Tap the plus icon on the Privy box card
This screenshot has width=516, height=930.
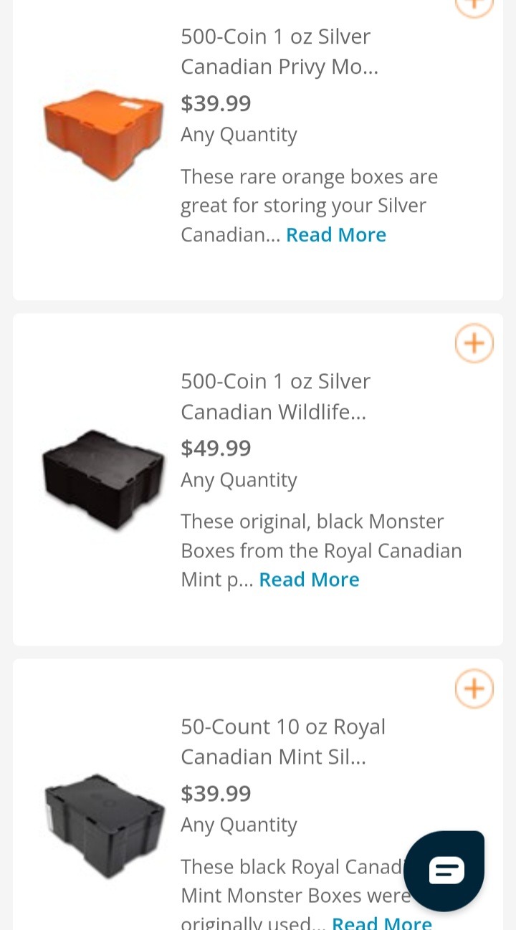pos(474,5)
